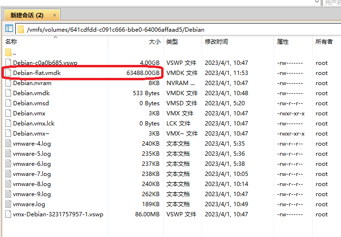Select text document icon of vmware-4.log
This screenshot has width=341, height=237.
click(8, 144)
